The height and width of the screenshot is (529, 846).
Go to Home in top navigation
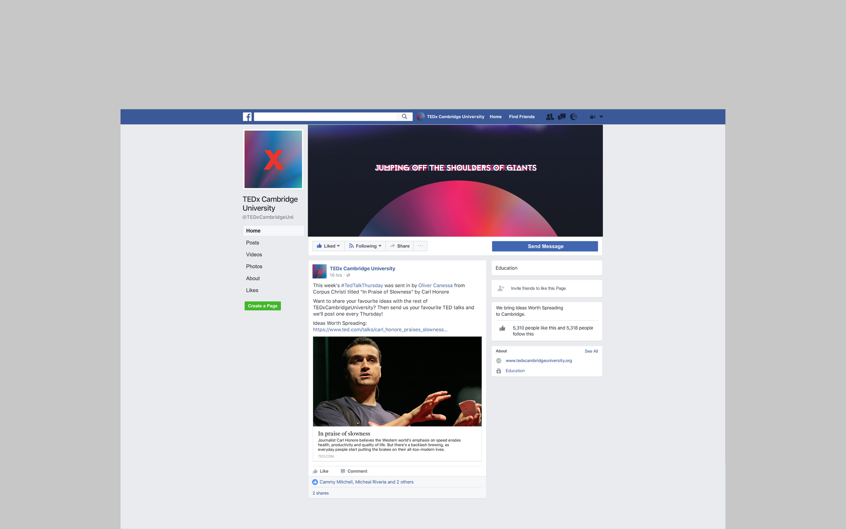tap(495, 116)
